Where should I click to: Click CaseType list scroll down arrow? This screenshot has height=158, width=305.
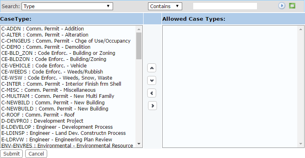coord(139,144)
